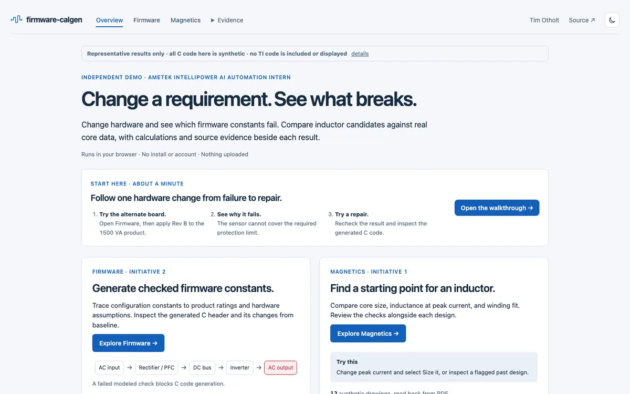Click the Explore Magnetics button

pyautogui.click(x=368, y=334)
